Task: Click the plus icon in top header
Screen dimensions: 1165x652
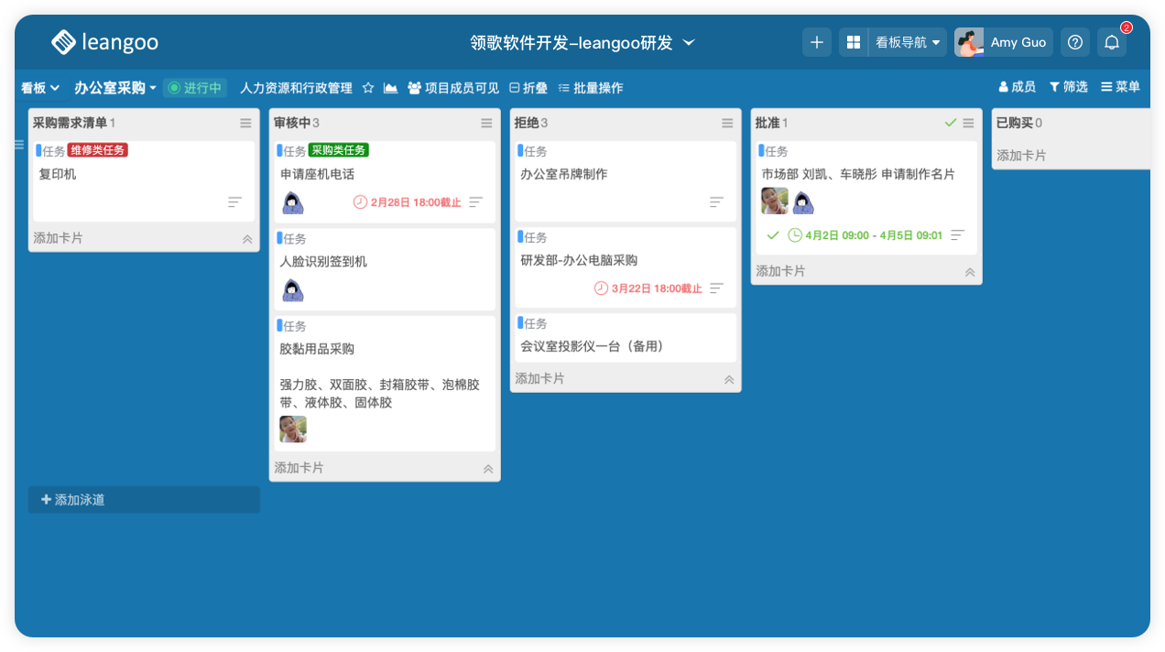Action: point(817,42)
